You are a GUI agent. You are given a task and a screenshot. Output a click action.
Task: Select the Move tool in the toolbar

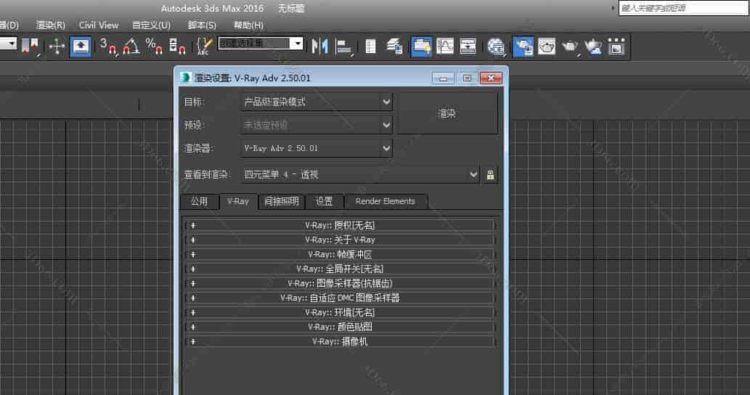coord(57,46)
